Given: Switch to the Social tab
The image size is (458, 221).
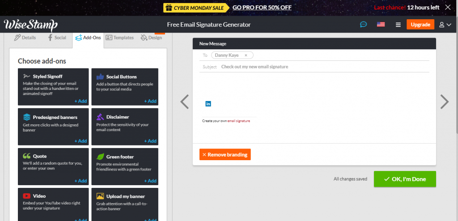Looking at the screenshot, I should click(57, 38).
